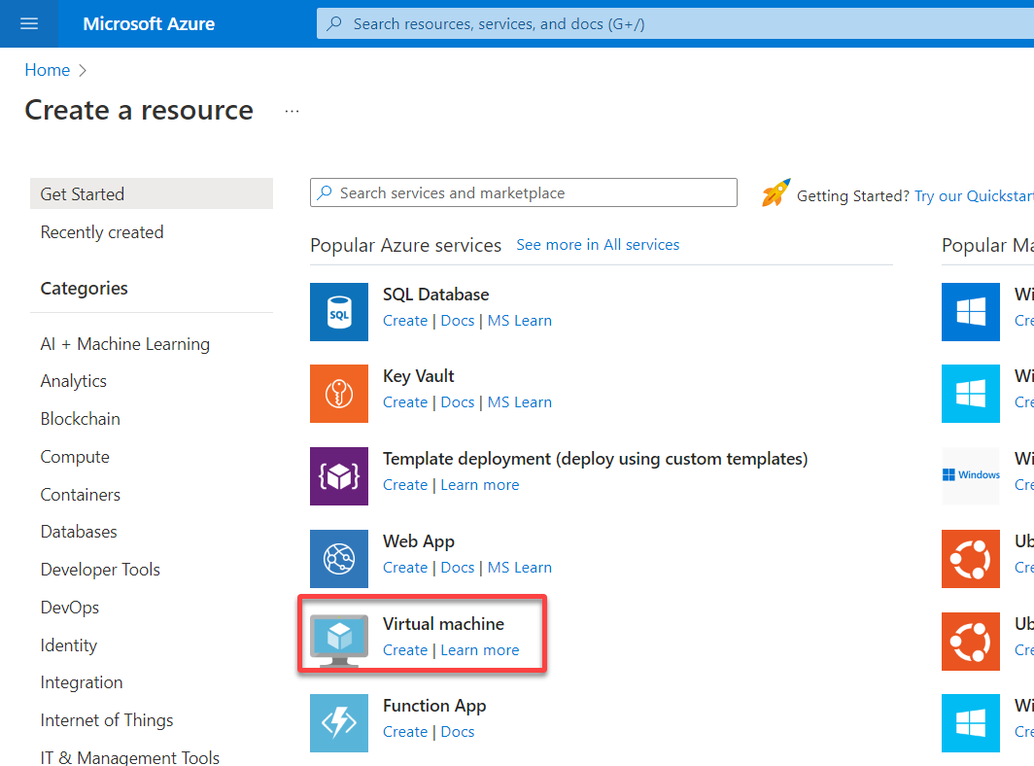Screen dimensions: 1034x766
Task: Click the Windows icon beside Function App
Action: [971, 723]
